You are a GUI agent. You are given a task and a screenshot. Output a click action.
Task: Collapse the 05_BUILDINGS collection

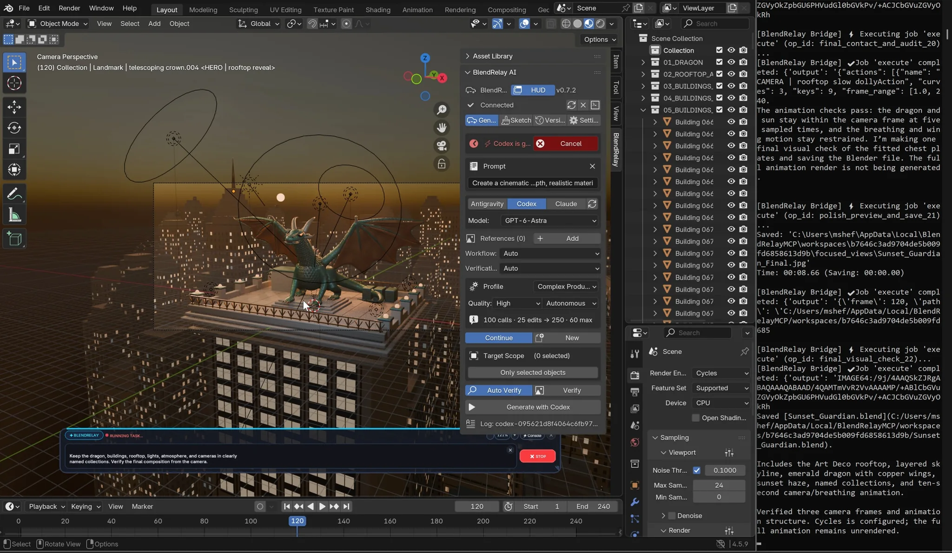[x=643, y=110]
